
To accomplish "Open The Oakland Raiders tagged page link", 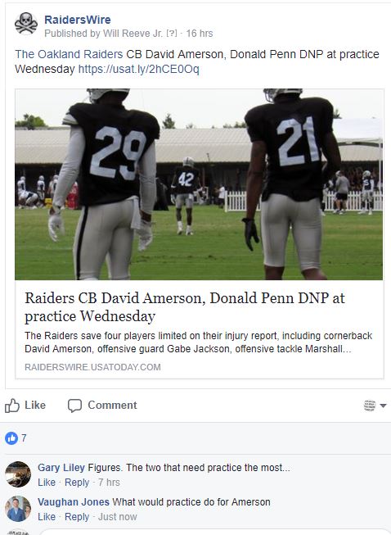I will [x=69, y=54].
